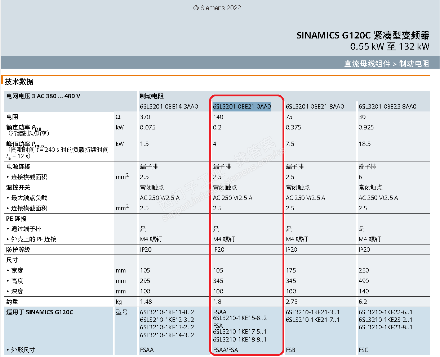
Task: Click resistance value 30
Action: (362, 117)
